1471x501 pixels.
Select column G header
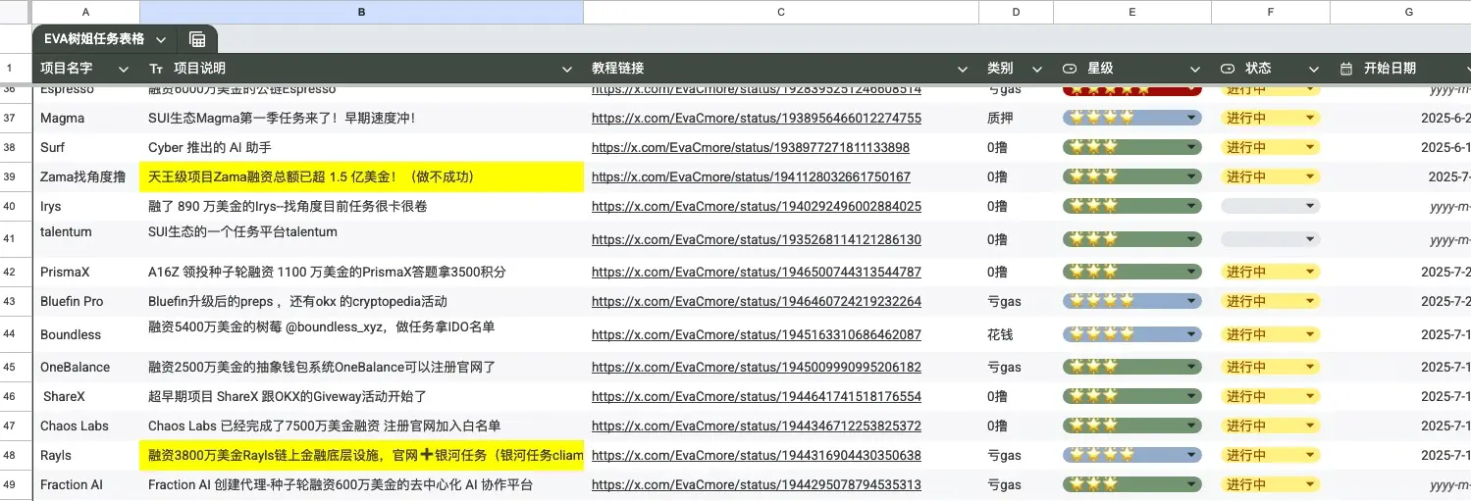click(1401, 12)
